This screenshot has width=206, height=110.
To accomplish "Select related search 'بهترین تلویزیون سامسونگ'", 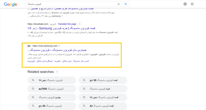I will point(52,97).
